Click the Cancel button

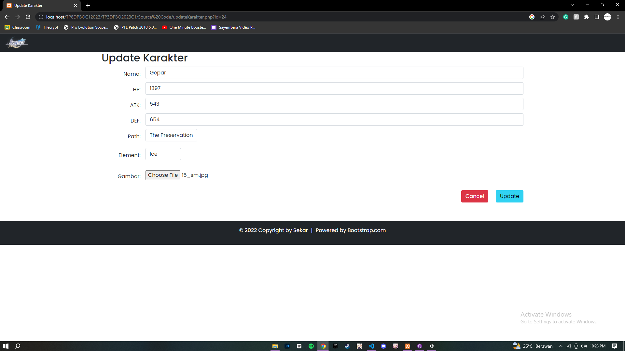pyautogui.click(x=475, y=196)
